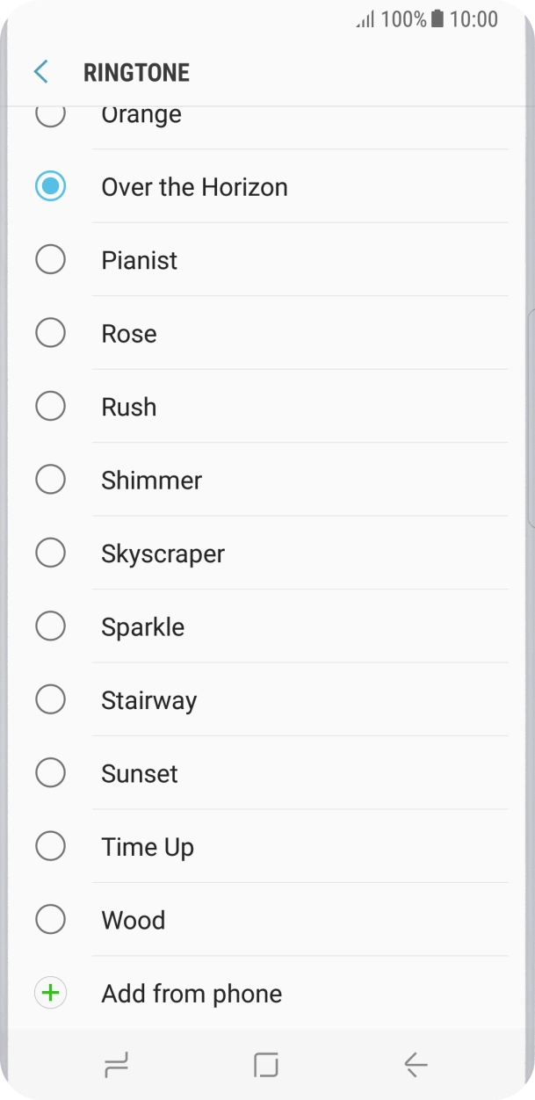Pick the Skyscraper ringtone label

[x=163, y=554]
